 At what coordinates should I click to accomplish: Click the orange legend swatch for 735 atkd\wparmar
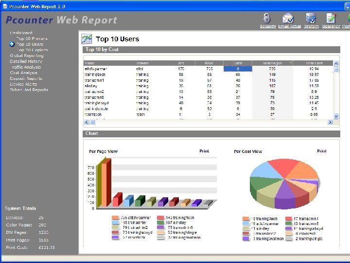115,218
